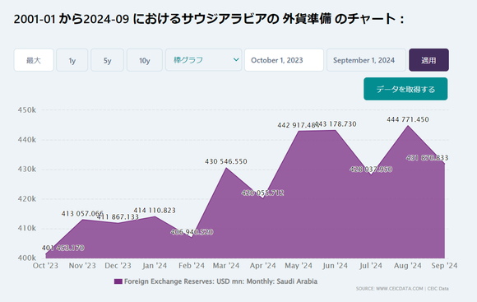
Task: Click the October 1, 2023 start date field
Action: pos(284,60)
